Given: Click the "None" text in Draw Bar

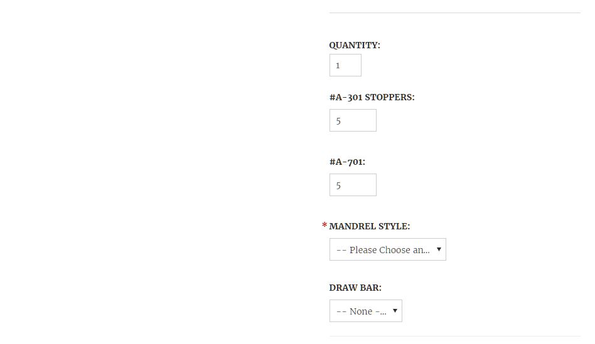Looking at the screenshot, I should (x=361, y=311).
